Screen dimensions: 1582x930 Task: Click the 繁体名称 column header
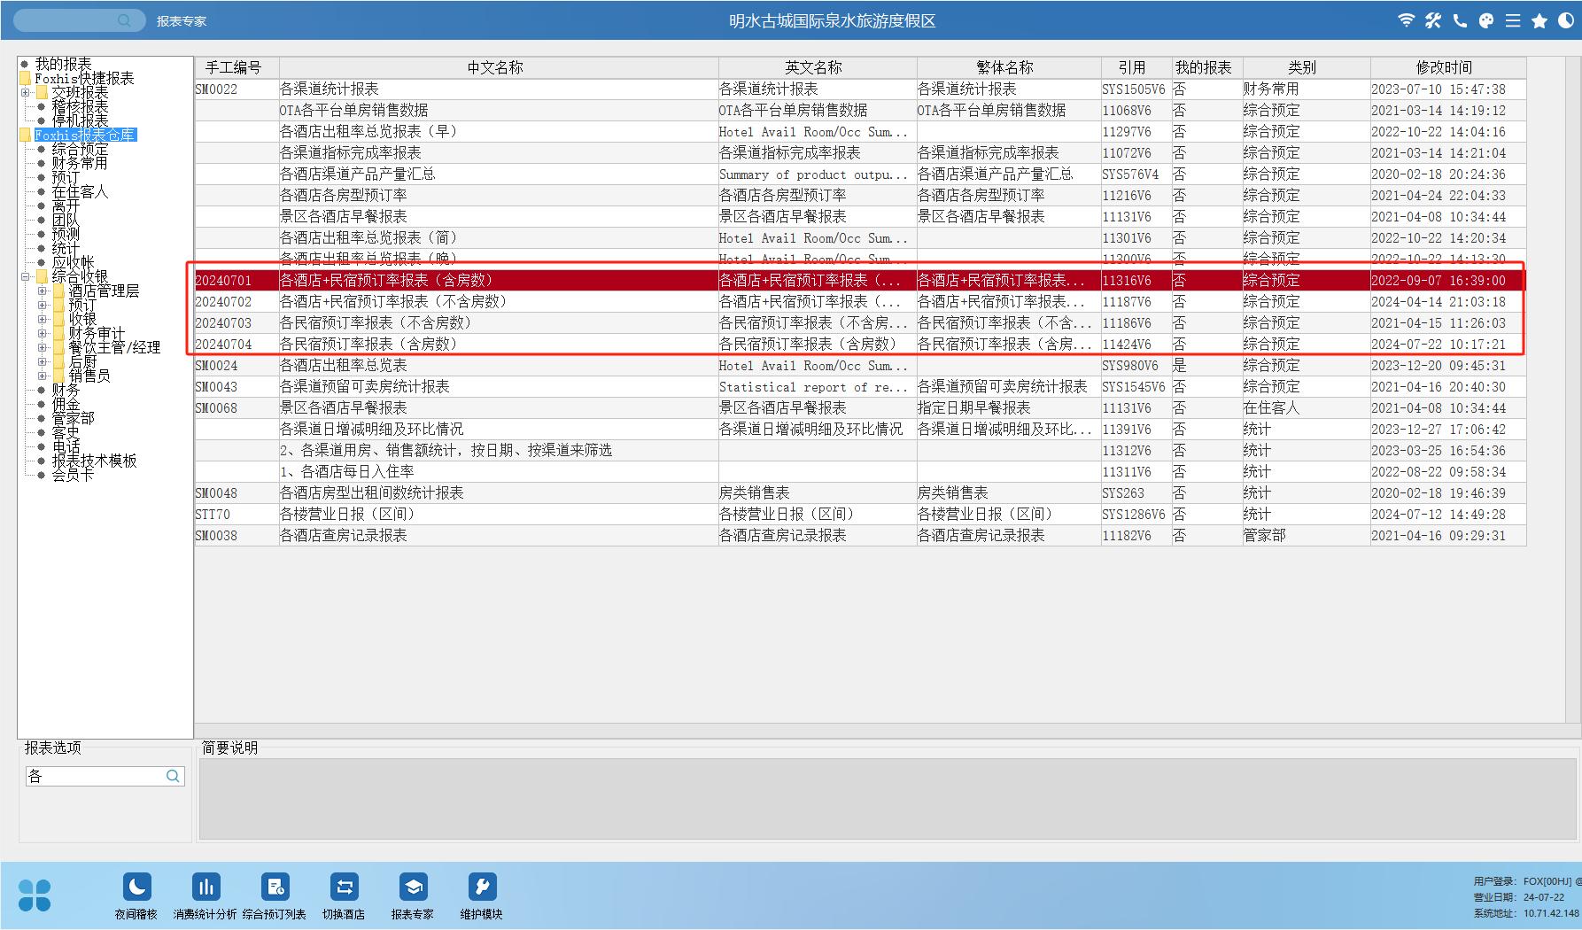1009,67
